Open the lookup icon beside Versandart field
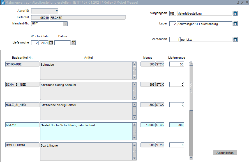Screen dimensions: 249x162 [x=236, y=40]
